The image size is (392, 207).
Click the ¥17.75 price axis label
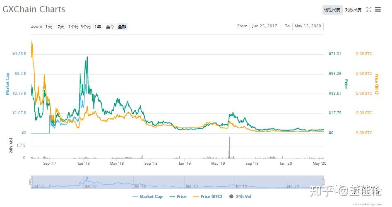tap(335, 113)
